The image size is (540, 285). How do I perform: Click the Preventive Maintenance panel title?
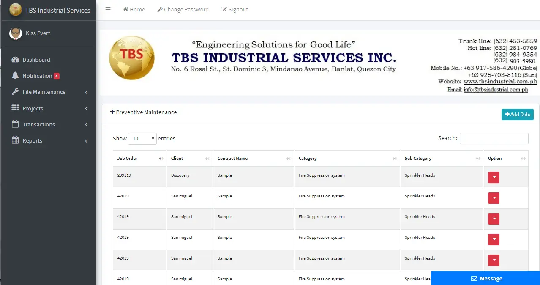tap(143, 112)
